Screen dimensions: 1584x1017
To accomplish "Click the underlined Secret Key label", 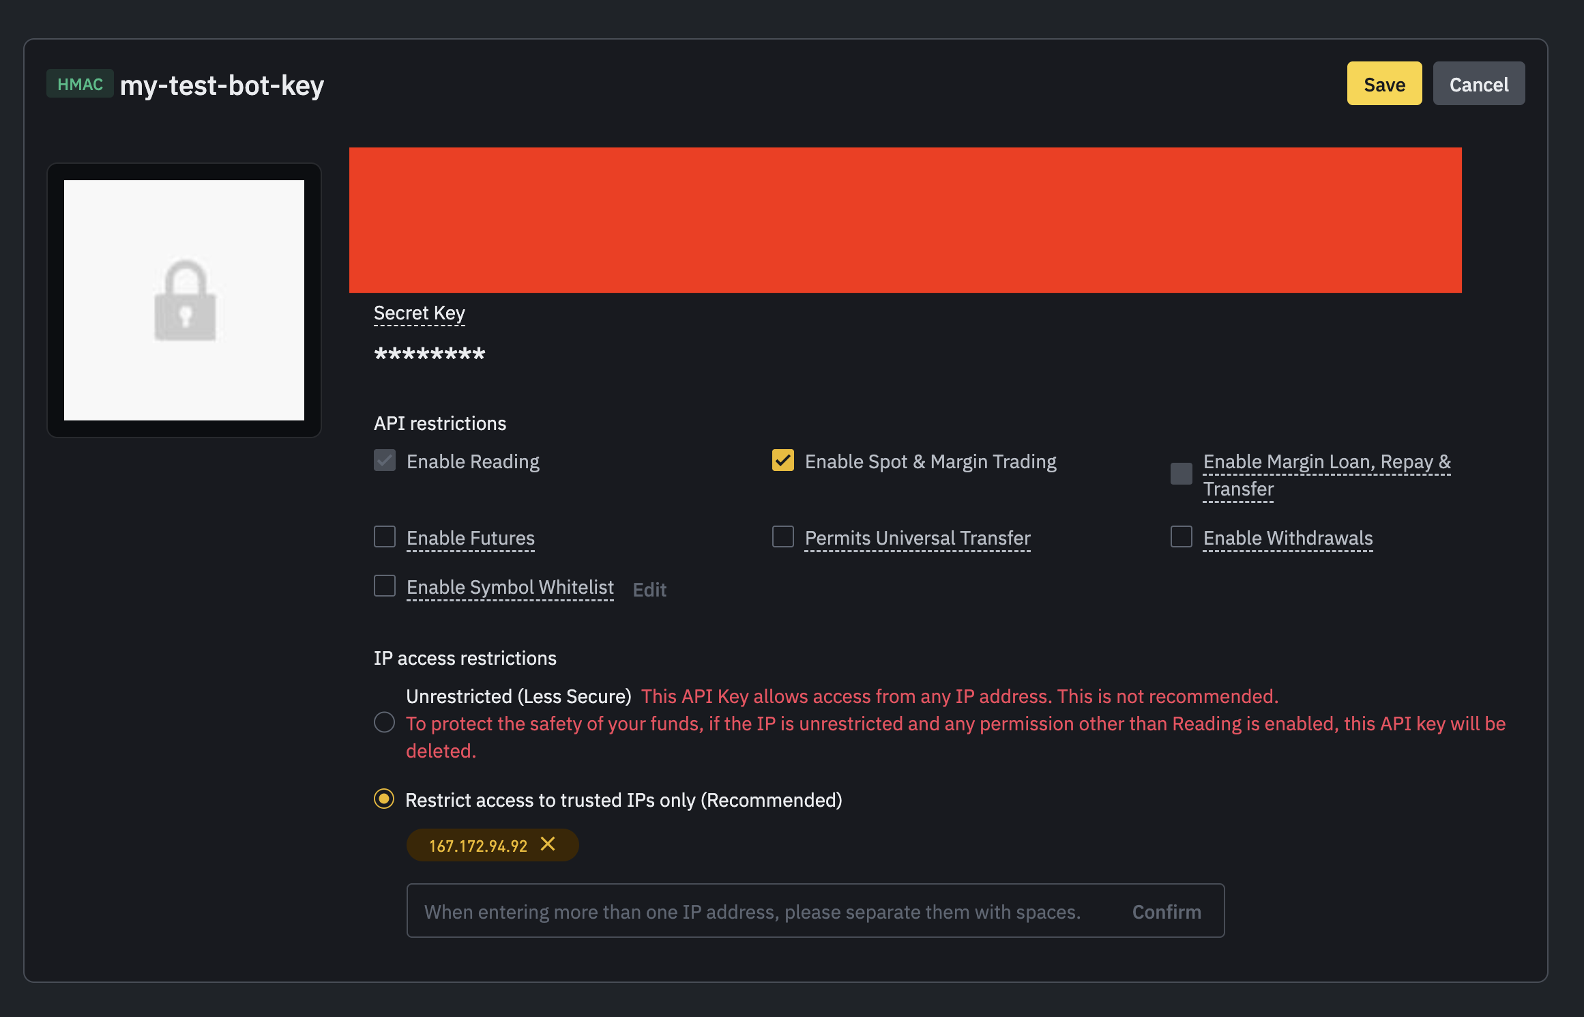I will [x=419, y=313].
